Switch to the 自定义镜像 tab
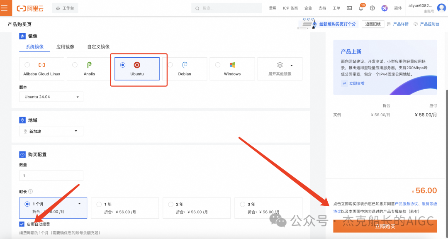The image size is (448, 239). point(99,46)
